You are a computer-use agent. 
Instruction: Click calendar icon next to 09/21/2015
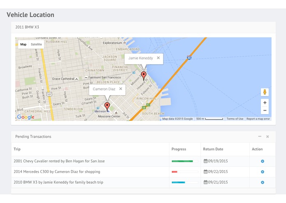pyautogui.click(x=205, y=182)
